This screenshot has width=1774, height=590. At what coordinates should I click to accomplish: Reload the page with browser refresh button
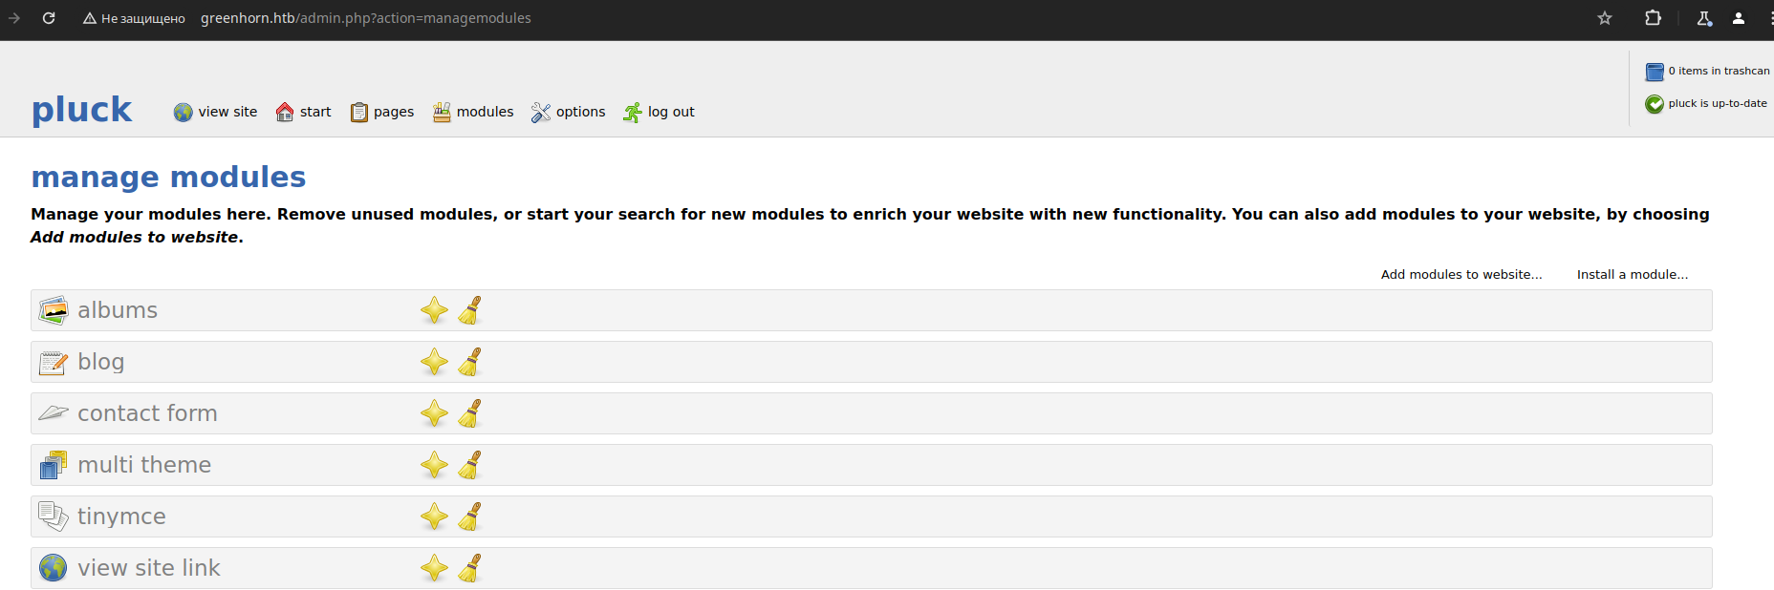[49, 18]
